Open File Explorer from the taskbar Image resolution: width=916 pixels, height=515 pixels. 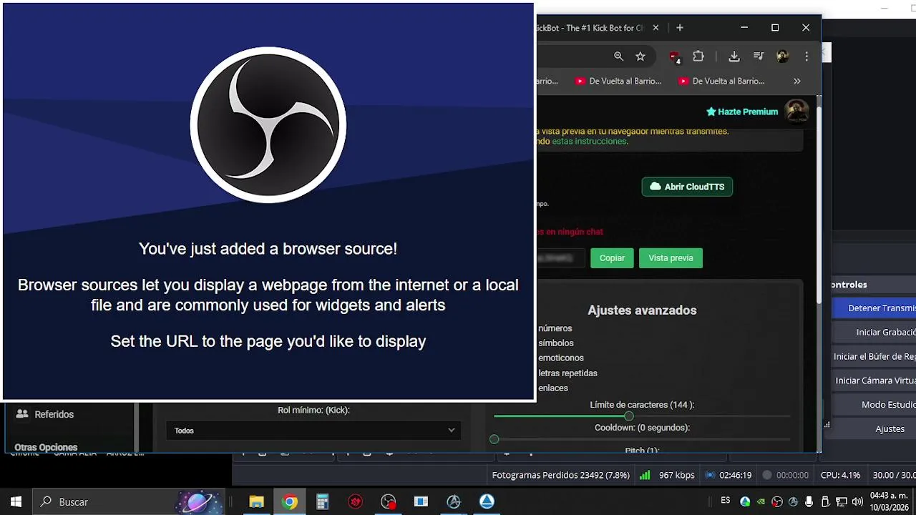click(256, 501)
